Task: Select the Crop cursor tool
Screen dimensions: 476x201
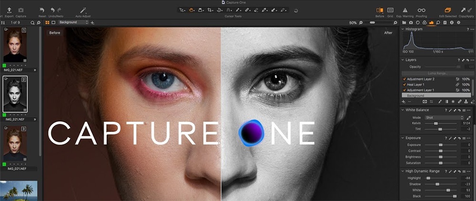Action: [210, 10]
